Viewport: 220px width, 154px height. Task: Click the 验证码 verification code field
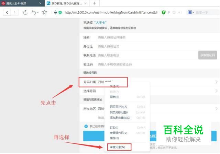pyautogui.click(x=157, y=64)
